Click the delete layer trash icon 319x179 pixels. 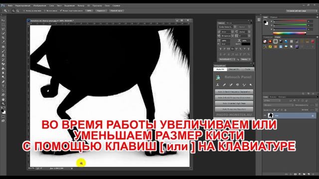[x=313, y=174]
